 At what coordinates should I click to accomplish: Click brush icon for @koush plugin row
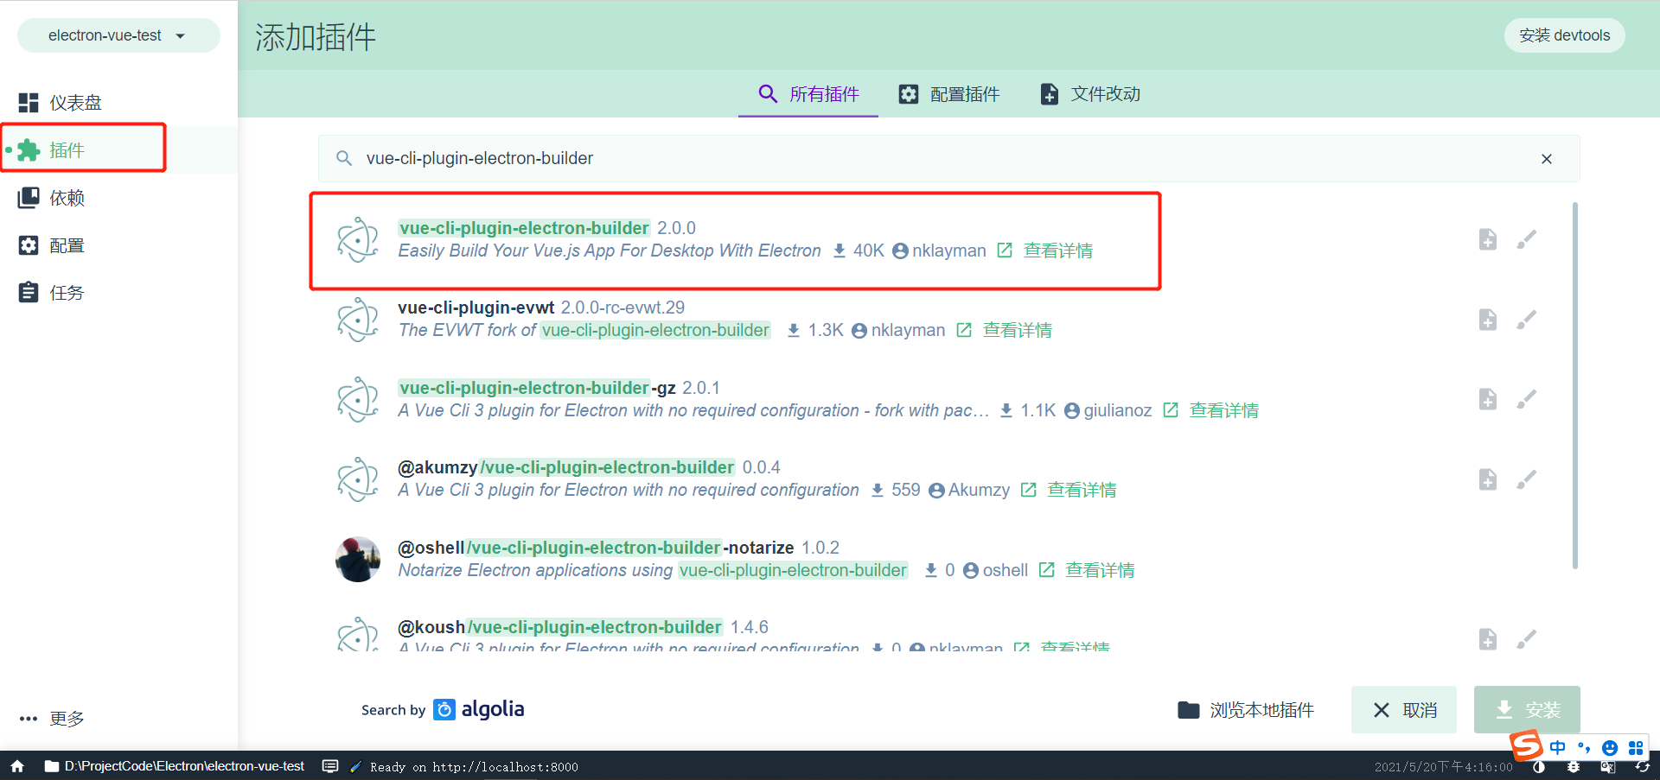click(1527, 639)
